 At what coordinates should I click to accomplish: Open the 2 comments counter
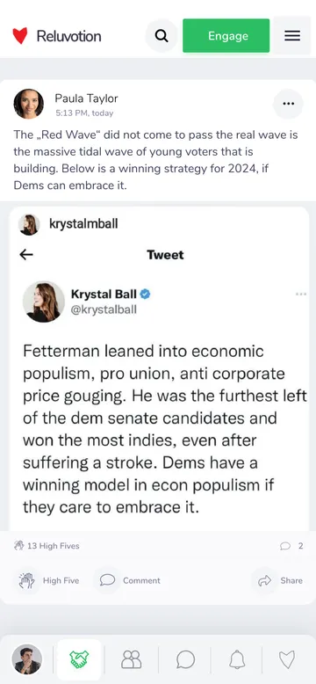291,546
